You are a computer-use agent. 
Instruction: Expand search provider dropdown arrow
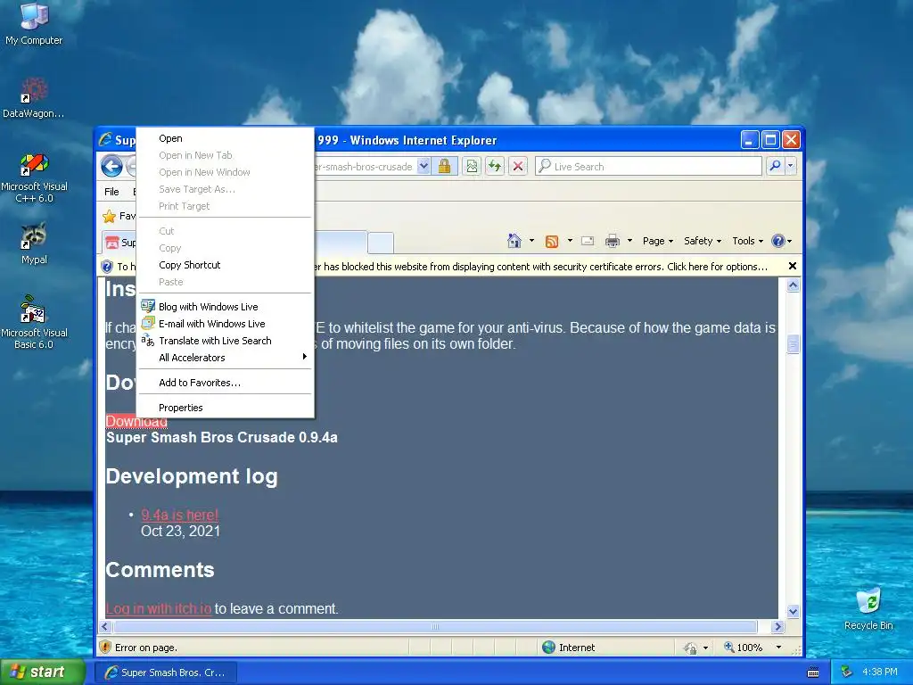pos(790,166)
